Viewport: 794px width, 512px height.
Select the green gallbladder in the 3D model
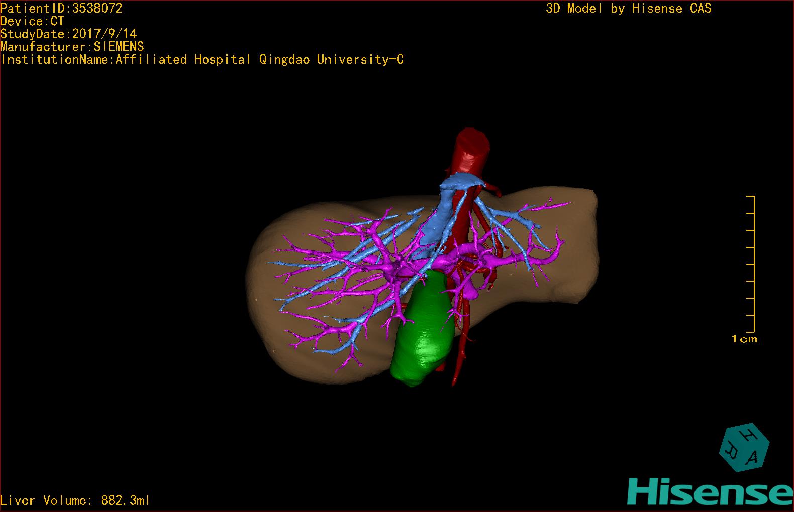coord(423,329)
